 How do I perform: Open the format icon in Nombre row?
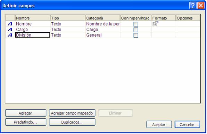pyautogui.click(x=155, y=24)
